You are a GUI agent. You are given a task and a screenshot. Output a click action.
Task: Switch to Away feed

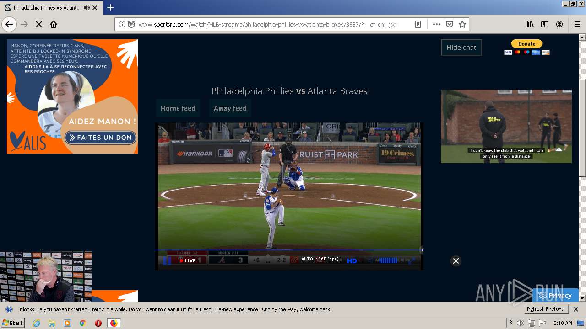(x=230, y=108)
